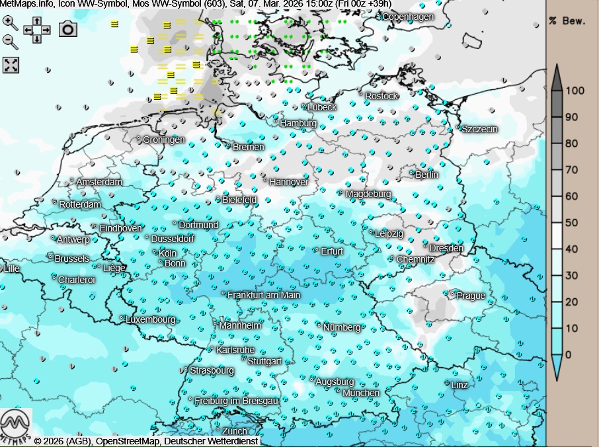Pan the map up
Image resolution: width=599 pixels, height=447 pixels.
pos(37,20)
